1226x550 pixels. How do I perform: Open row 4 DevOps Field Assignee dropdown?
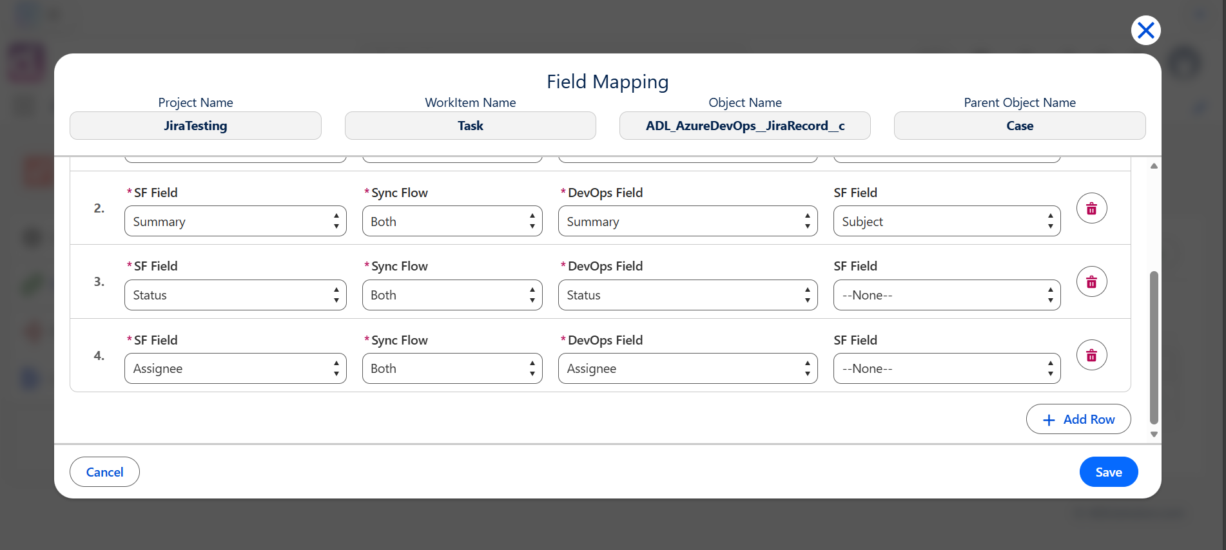tap(688, 368)
